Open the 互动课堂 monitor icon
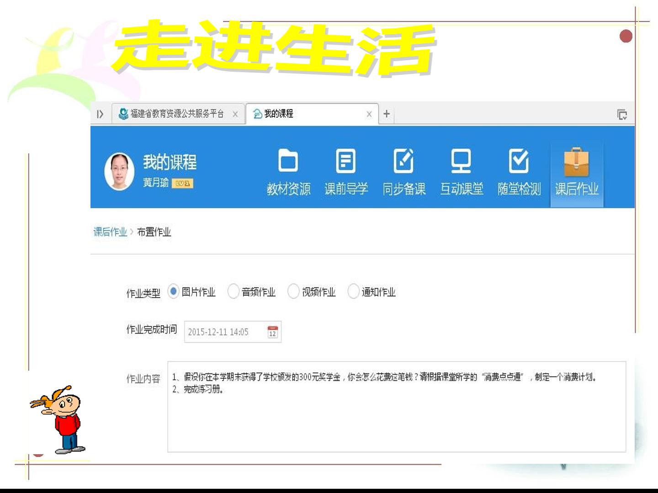 coord(461,161)
